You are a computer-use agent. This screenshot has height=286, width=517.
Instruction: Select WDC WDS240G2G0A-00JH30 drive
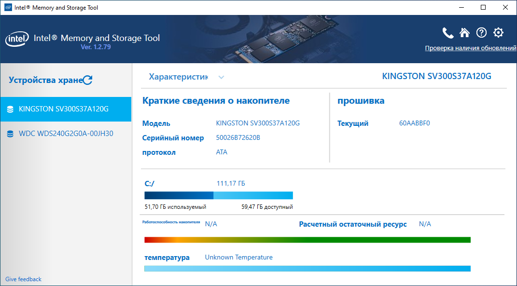coord(66,134)
